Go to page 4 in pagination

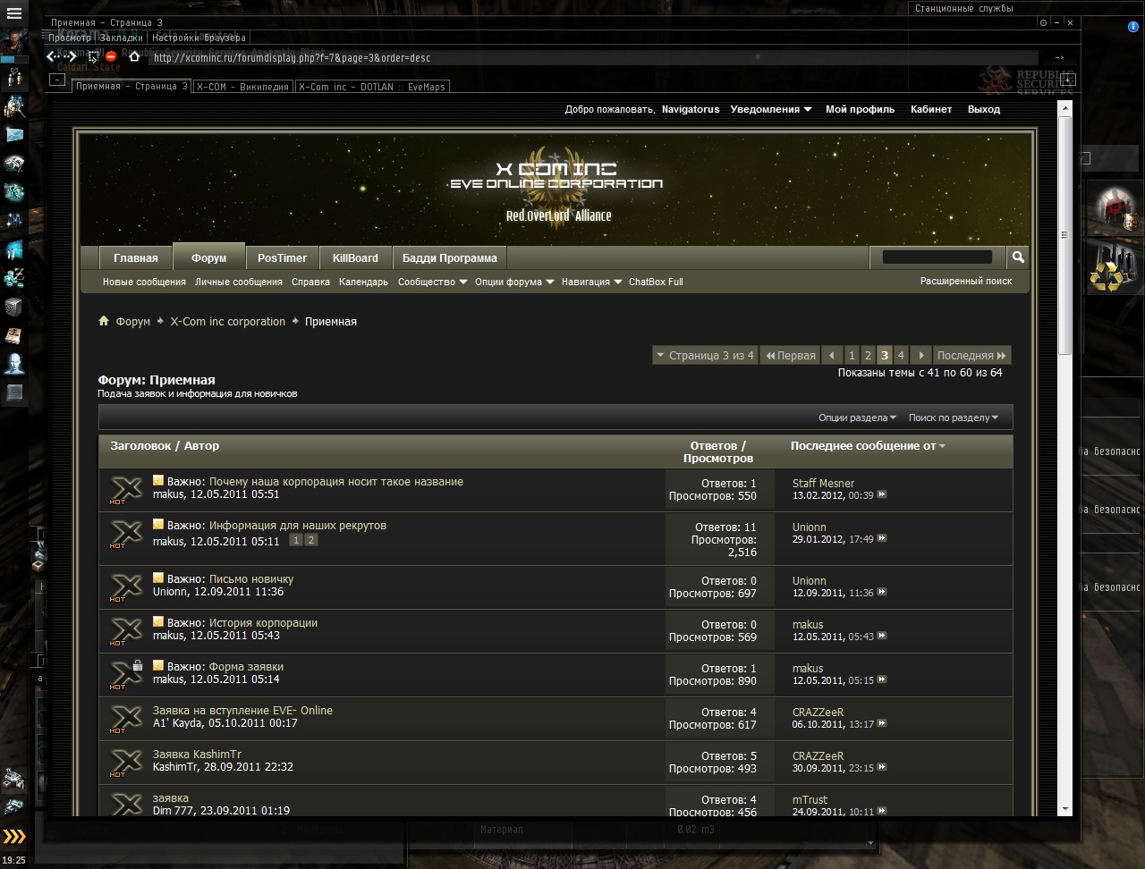point(901,355)
